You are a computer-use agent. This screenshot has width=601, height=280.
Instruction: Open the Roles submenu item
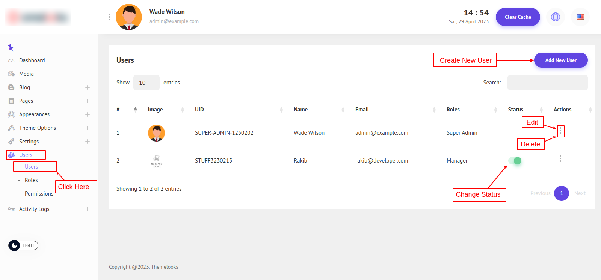pos(31,180)
